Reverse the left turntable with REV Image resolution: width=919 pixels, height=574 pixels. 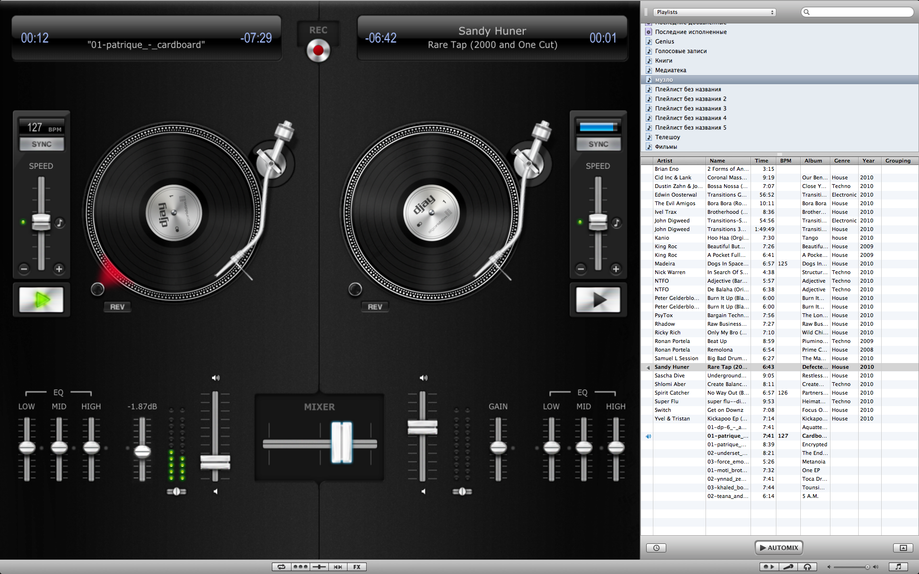(117, 307)
